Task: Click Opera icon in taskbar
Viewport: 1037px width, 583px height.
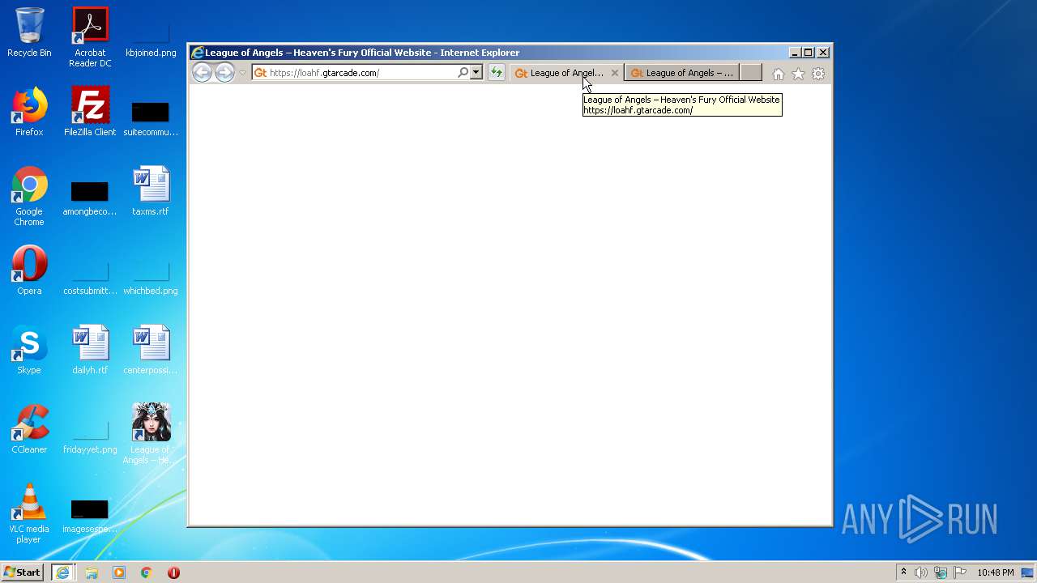Action: coord(173,572)
